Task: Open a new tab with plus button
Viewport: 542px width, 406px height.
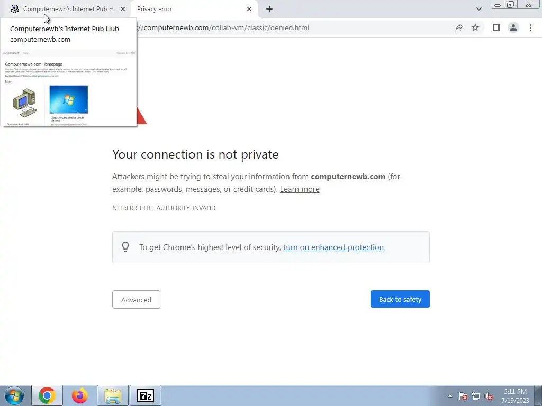Action: pos(269,9)
